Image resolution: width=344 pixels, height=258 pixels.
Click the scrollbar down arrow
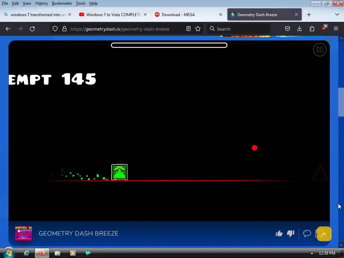point(341,245)
